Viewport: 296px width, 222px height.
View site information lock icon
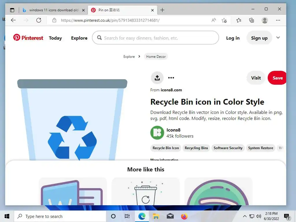tap(54, 20)
